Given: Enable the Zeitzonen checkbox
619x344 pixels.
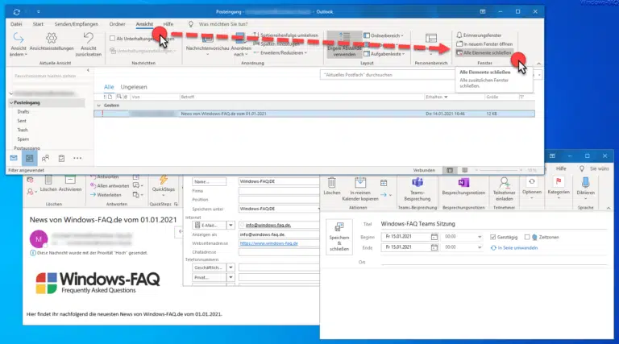Looking at the screenshot, I should click(x=527, y=237).
